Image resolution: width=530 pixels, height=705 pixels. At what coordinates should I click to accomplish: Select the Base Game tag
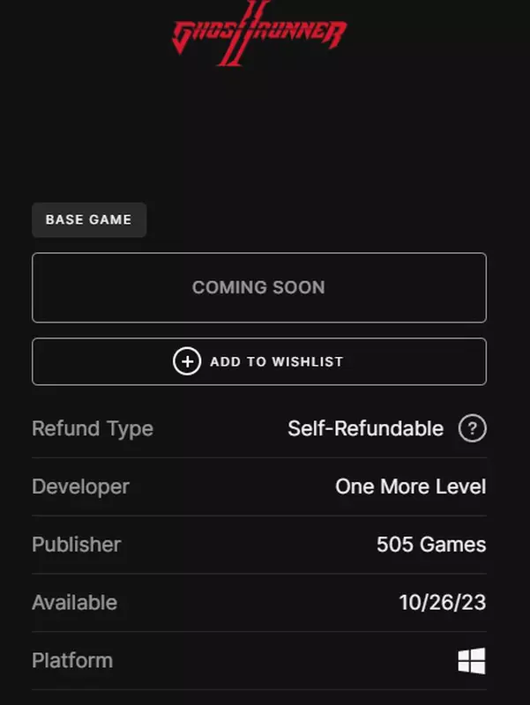pos(89,219)
